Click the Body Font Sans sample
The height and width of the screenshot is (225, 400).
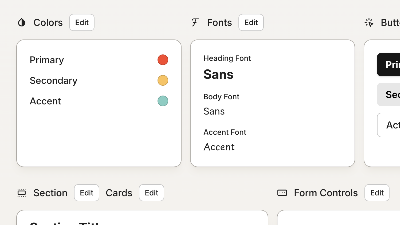click(214, 111)
